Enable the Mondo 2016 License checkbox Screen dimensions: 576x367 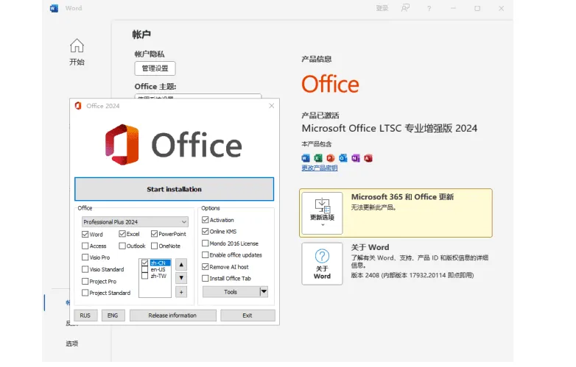click(x=206, y=243)
